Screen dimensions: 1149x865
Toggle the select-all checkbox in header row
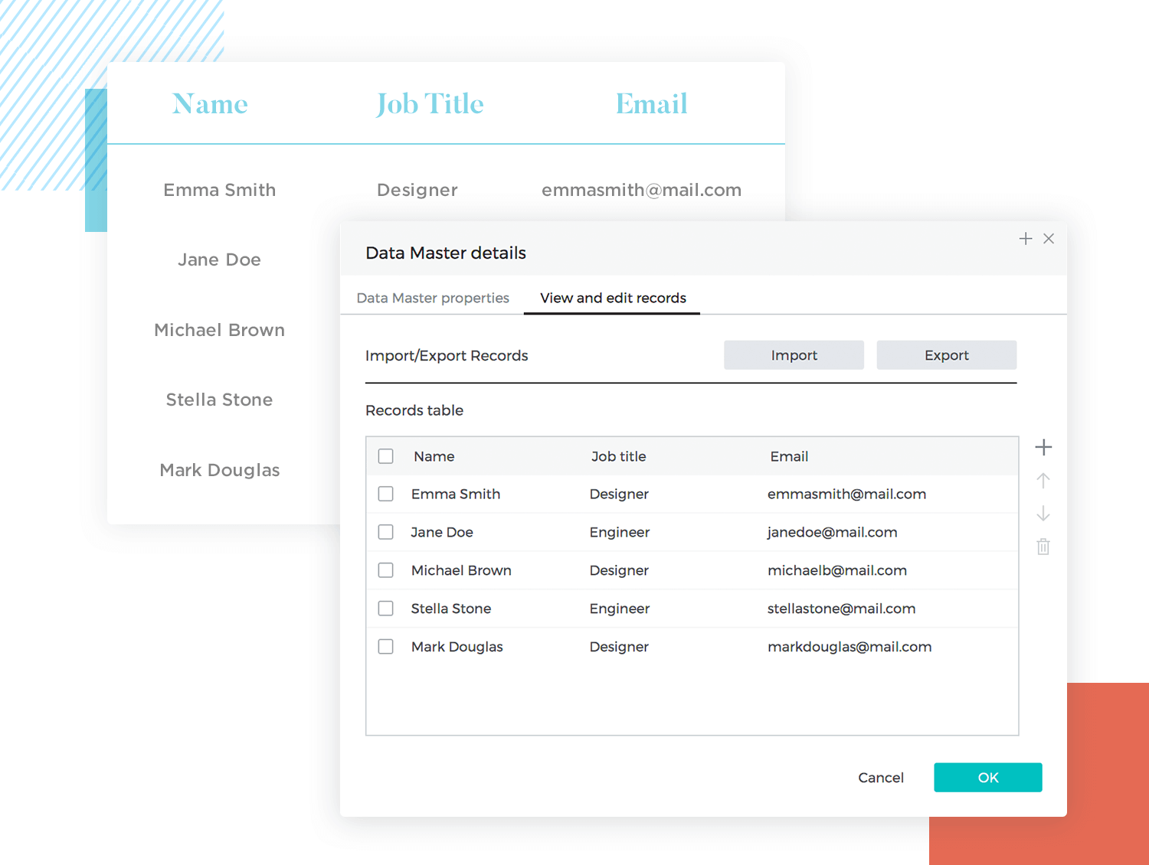[386, 456]
